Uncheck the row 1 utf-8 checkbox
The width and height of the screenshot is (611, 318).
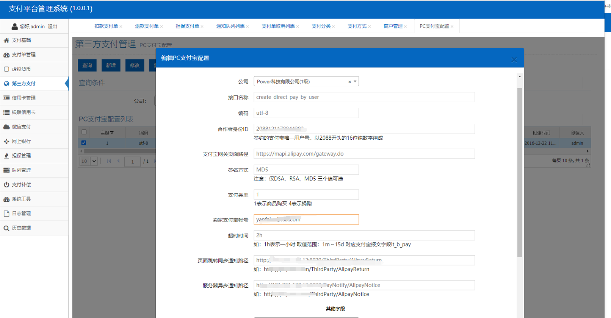(x=84, y=143)
